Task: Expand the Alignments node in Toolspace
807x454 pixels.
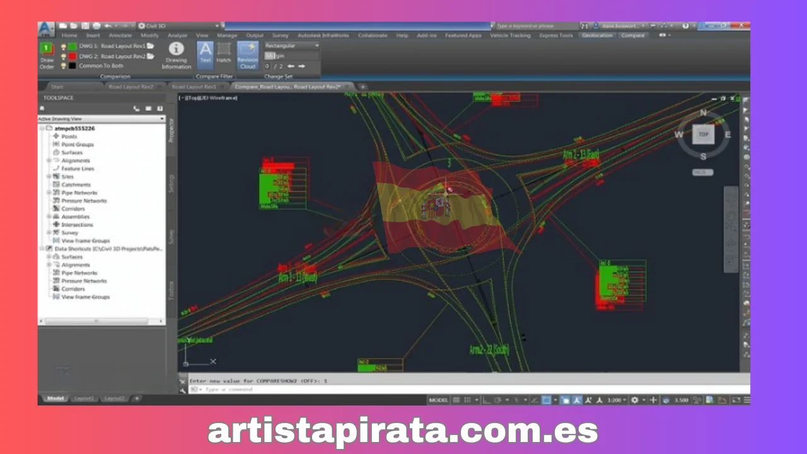Action: click(49, 160)
